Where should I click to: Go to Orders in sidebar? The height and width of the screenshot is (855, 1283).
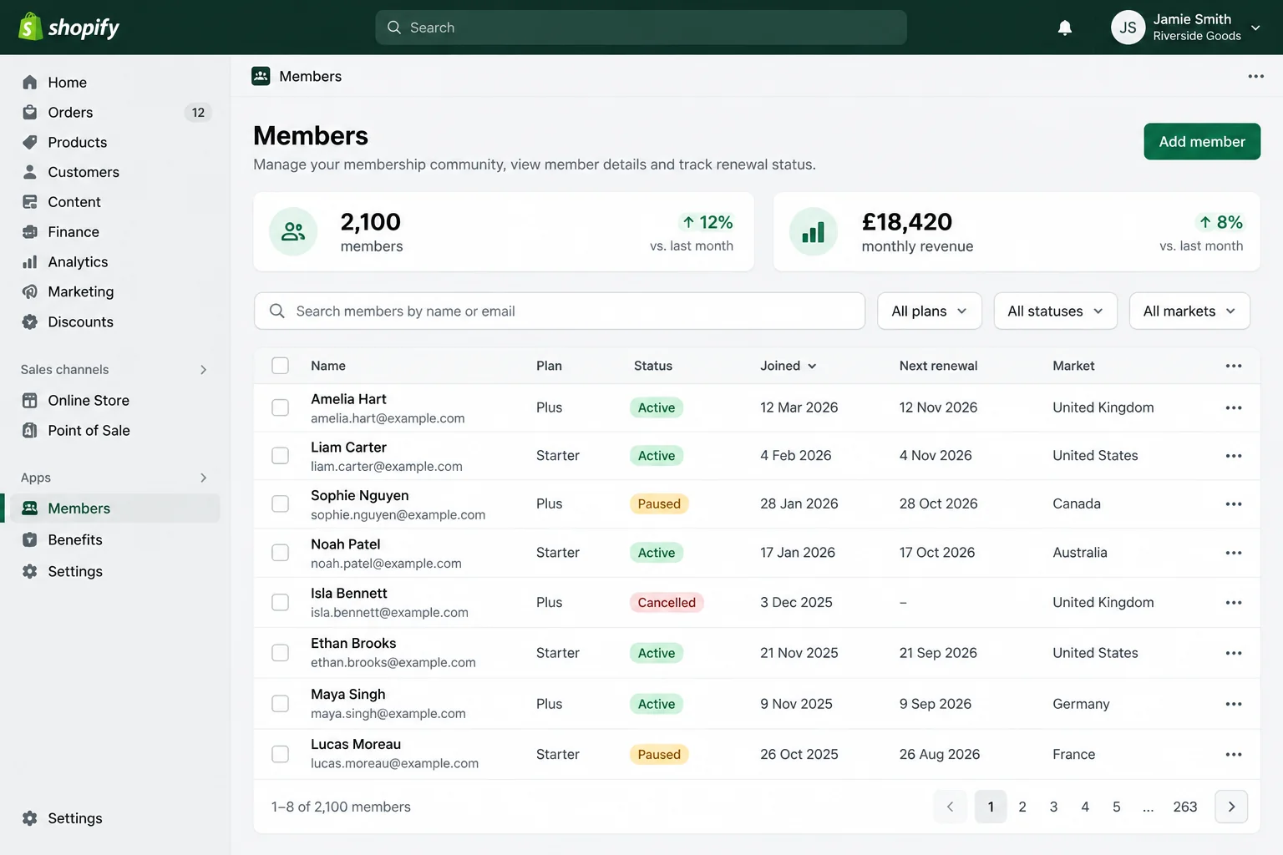click(x=115, y=113)
